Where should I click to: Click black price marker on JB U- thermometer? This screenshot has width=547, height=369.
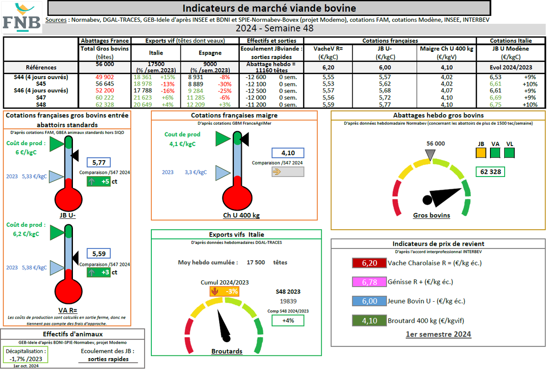tap(75, 155)
